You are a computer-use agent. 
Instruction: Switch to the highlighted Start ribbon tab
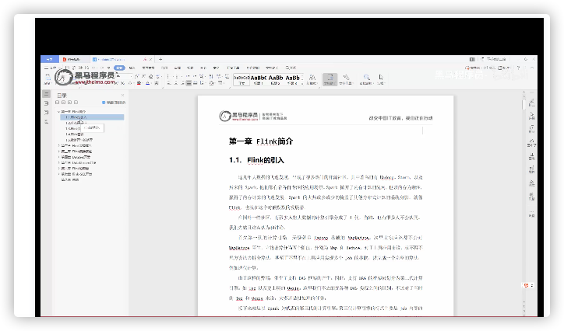(x=119, y=68)
